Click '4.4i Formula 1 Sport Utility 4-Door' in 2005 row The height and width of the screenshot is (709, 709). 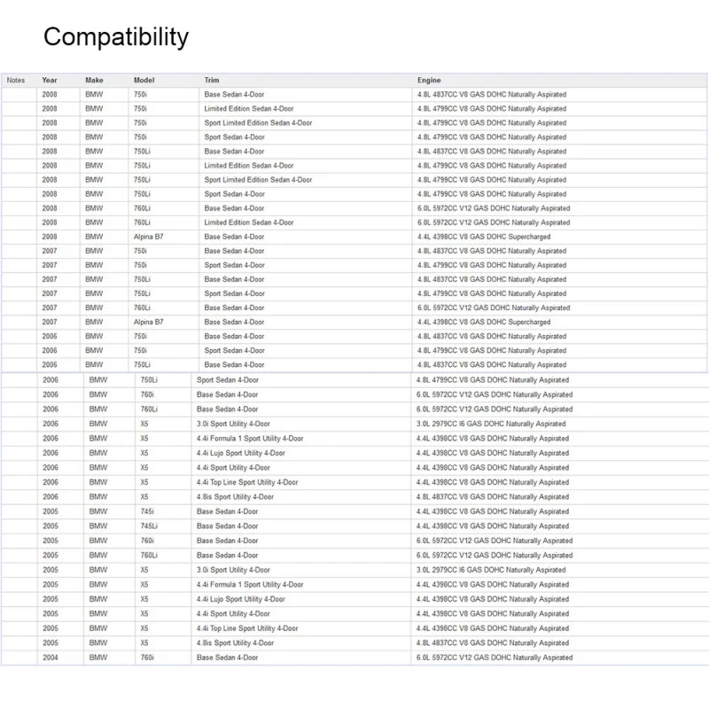pos(250,584)
